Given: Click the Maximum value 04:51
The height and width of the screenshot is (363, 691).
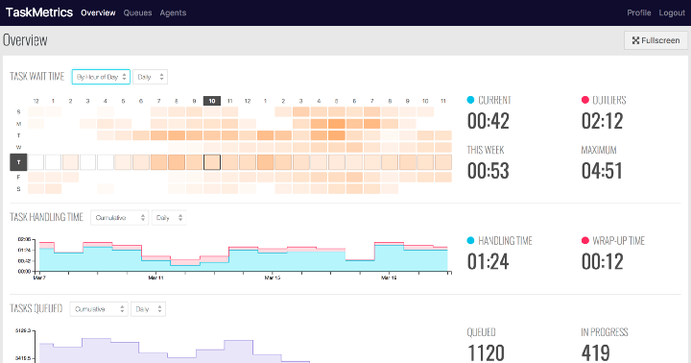Looking at the screenshot, I should pos(602,171).
